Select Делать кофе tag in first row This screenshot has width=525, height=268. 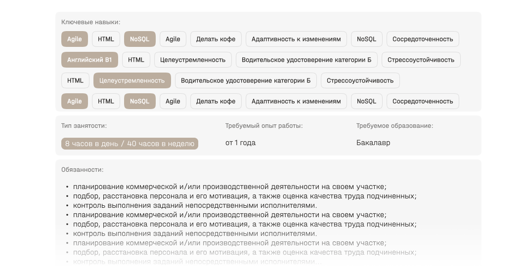coord(216,39)
